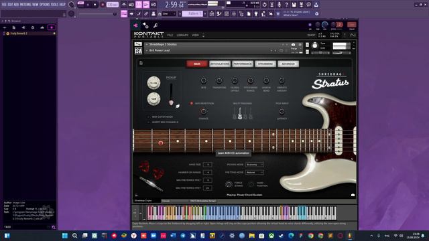Screen dimensions: 429x241
Task: Open the Brit Power Lead preset arrow
Action: (x=147, y=51)
